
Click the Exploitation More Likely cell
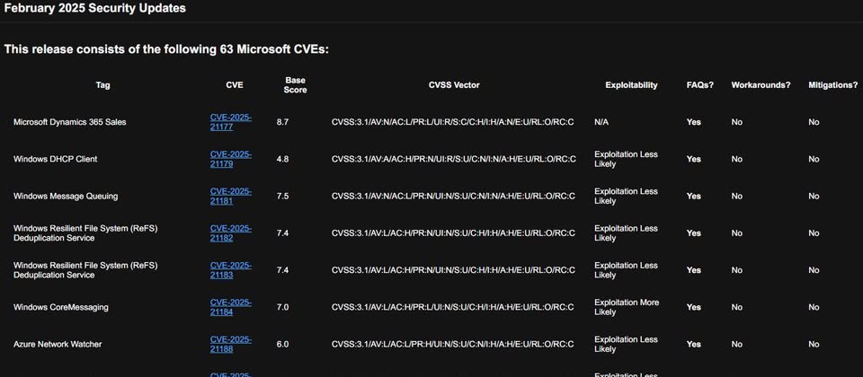pyautogui.click(x=627, y=307)
